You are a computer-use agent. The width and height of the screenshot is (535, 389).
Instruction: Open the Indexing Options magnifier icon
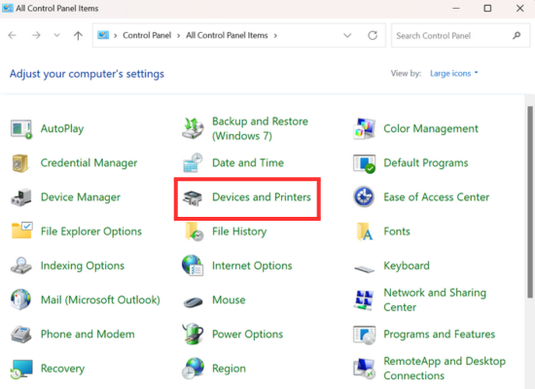pos(21,265)
